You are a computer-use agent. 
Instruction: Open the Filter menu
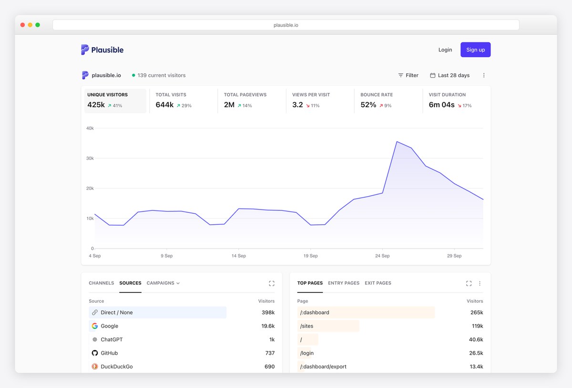[409, 75]
